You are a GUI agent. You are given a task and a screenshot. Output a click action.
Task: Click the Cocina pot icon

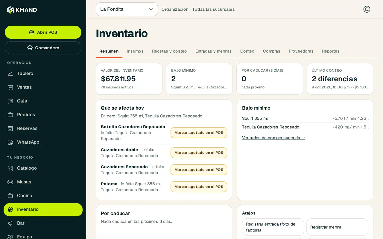tap(10, 196)
